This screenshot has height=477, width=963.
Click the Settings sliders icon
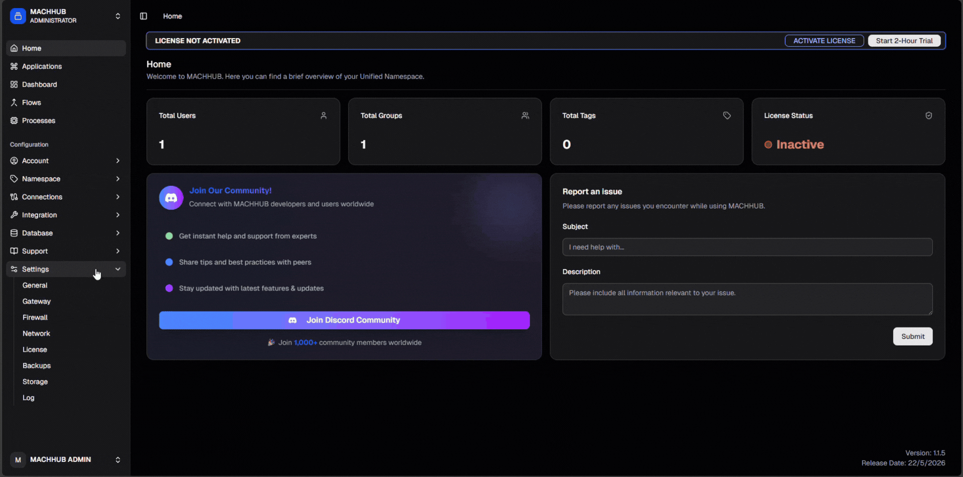14,269
